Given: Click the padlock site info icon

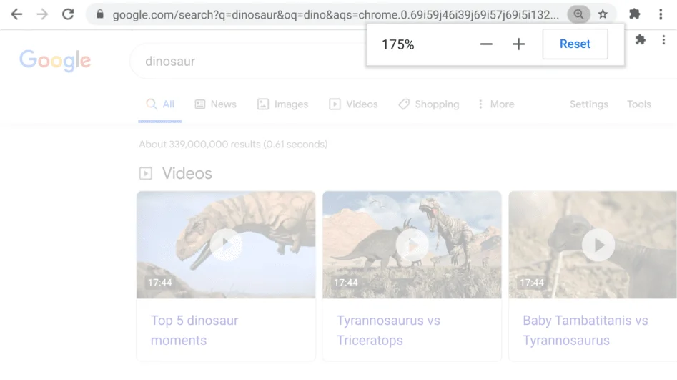Looking at the screenshot, I should (x=100, y=14).
